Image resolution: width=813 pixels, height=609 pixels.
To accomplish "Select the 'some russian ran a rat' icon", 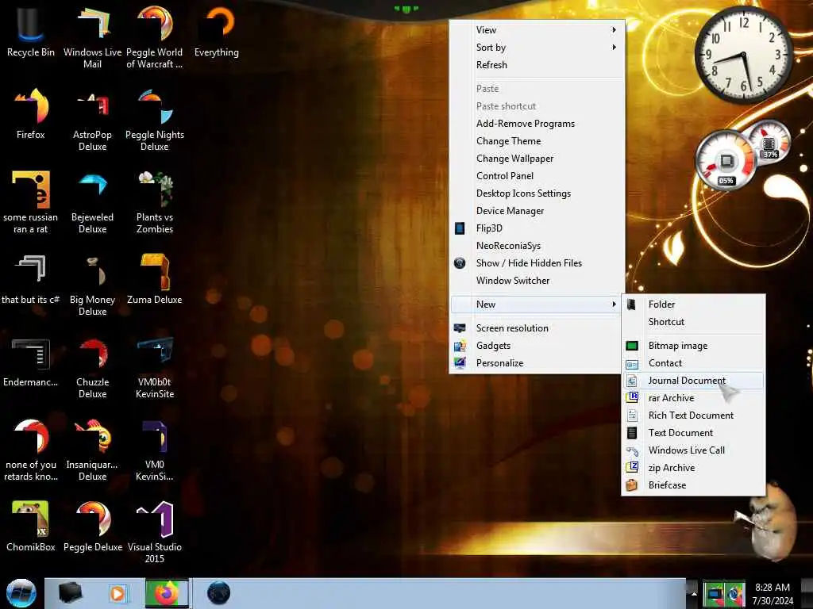I will (31, 202).
